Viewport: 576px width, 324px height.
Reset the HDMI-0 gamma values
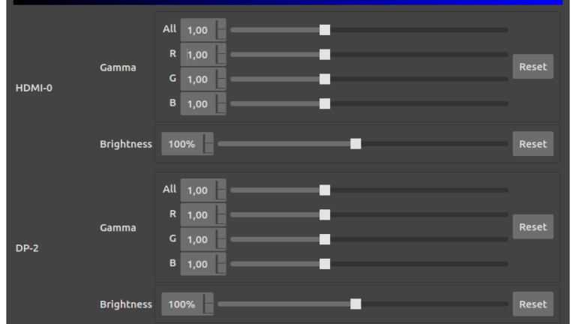tap(532, 67)
